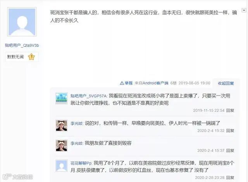This screenshot has width=248, height=182.
Task: Open 李光姣 avatar on first comment
Action: [61, 125]
